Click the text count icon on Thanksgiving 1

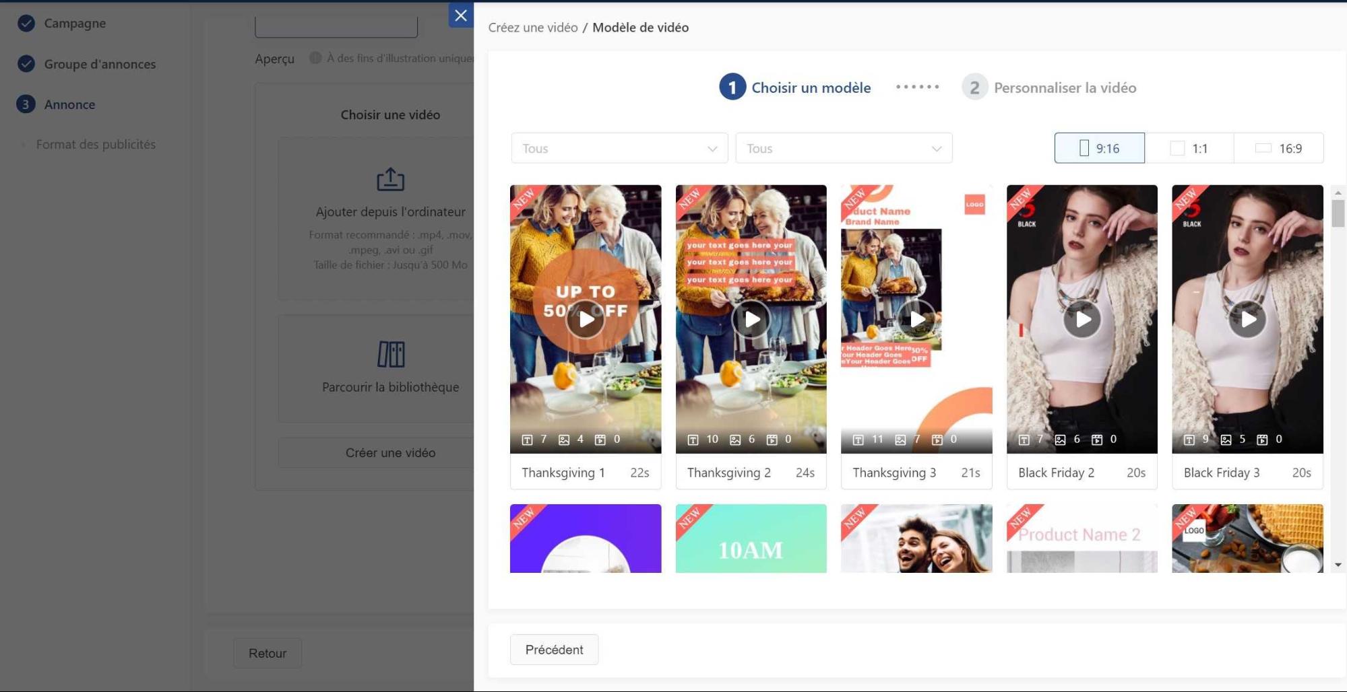coord(528,440)
